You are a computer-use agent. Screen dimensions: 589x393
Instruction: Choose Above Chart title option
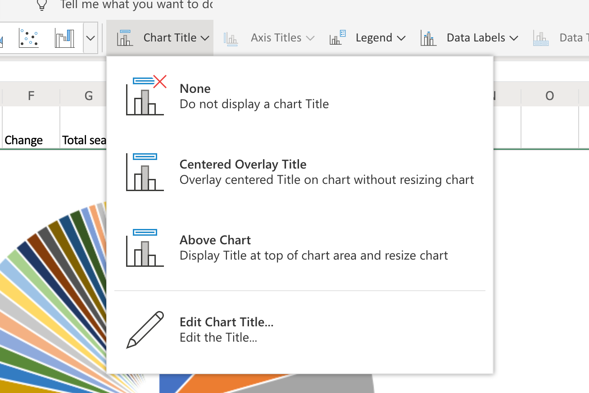click(x=300, y=247)
